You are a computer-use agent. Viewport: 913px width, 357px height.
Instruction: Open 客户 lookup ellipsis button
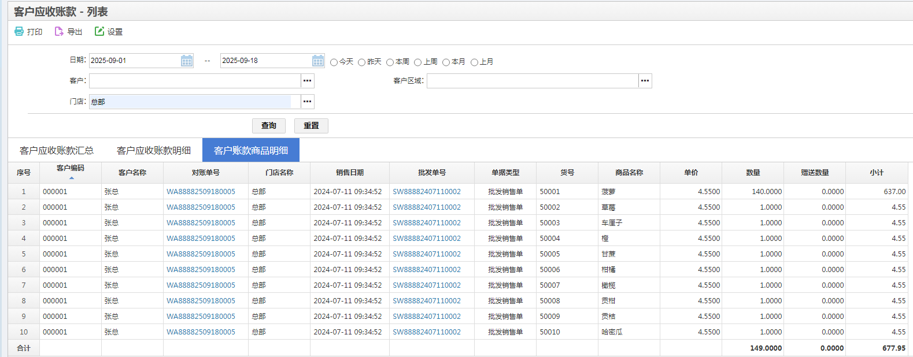(x=308, y=81)
